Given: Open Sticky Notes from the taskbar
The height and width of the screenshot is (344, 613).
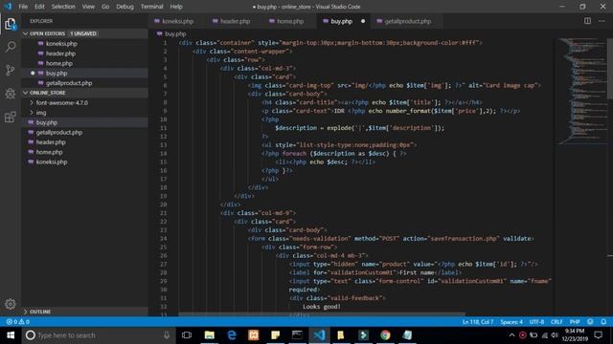Looking at the screenshot, I should 275,335.
